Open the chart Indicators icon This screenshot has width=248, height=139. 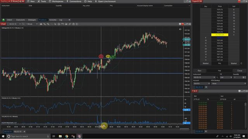pyautogui.click(x=66, y=24)
